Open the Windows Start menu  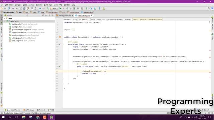(x=3, y=117)
